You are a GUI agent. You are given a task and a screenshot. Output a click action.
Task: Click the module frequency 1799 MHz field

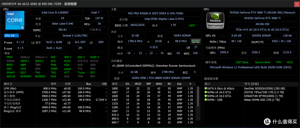point(167,72)
